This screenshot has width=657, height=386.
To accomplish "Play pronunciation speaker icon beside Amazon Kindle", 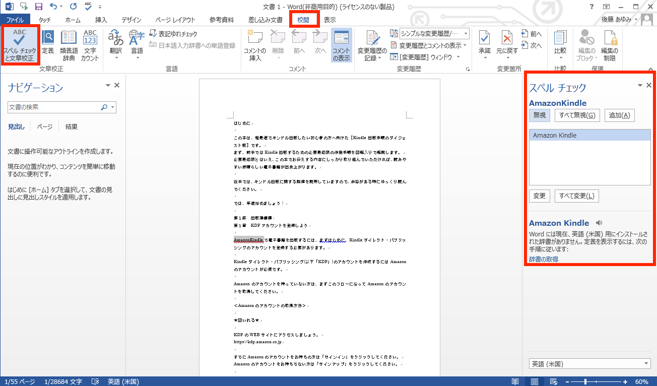I will [x=599, y=223].
